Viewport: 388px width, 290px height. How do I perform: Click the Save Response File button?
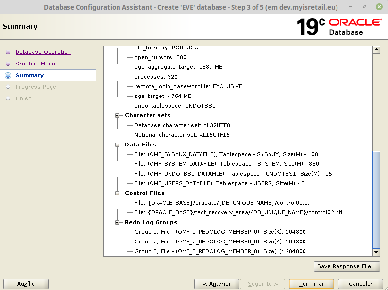[347, 266]
